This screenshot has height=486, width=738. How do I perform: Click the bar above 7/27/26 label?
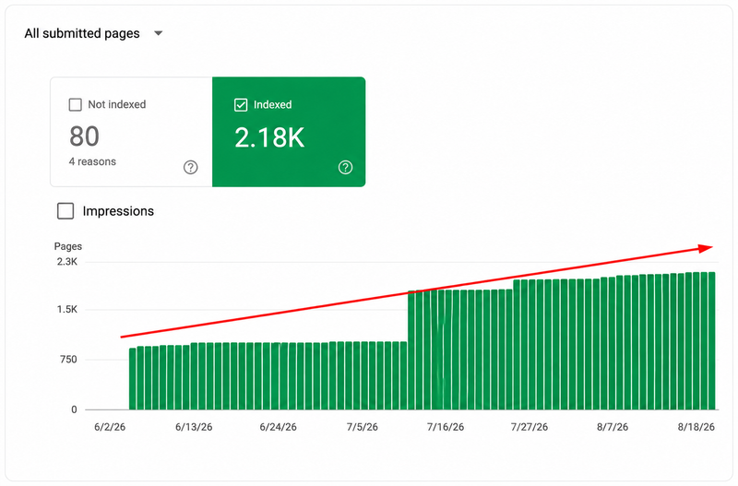532,344
